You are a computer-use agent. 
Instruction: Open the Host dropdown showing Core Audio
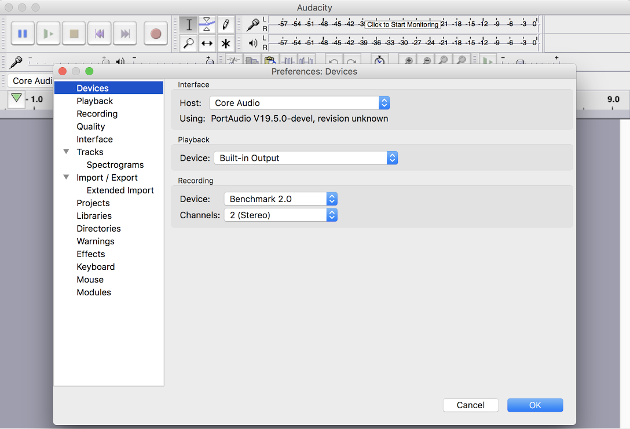(299, 103)
